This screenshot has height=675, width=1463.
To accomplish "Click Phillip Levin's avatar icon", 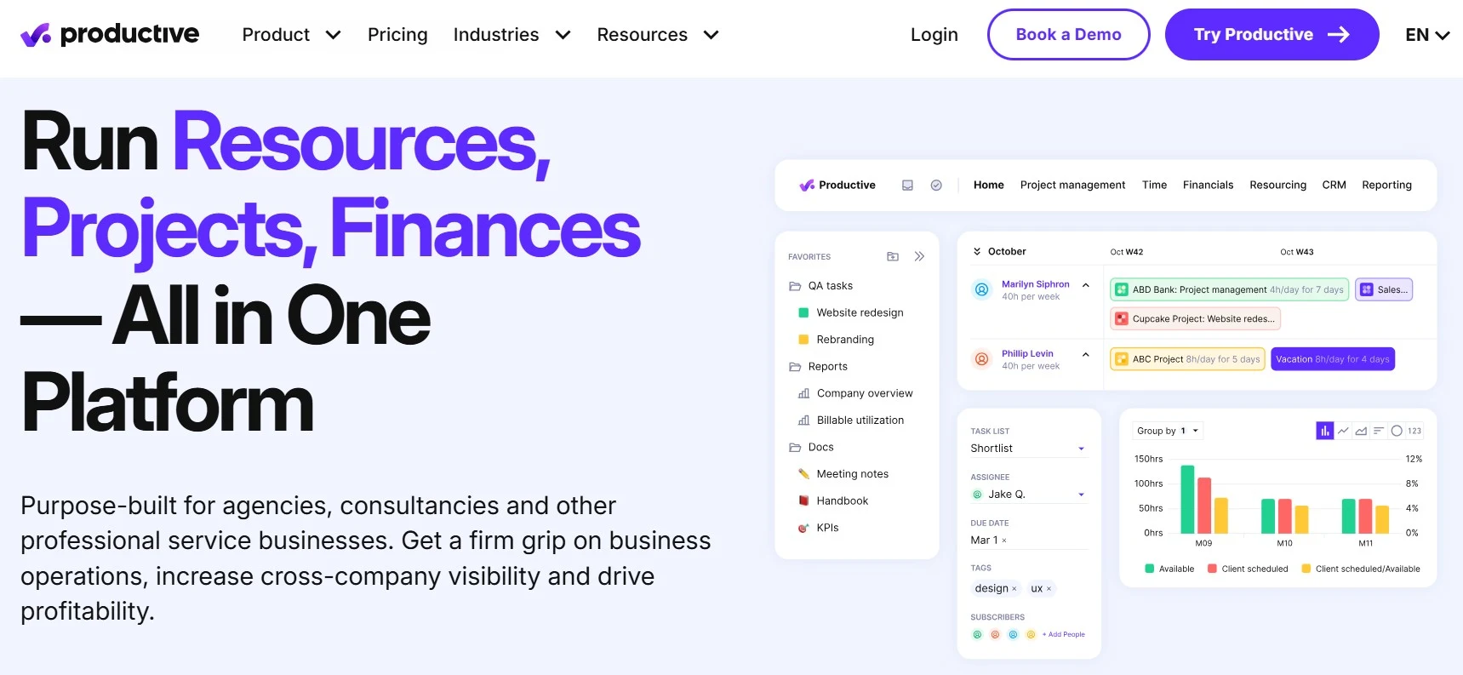I will click(981, 359).
